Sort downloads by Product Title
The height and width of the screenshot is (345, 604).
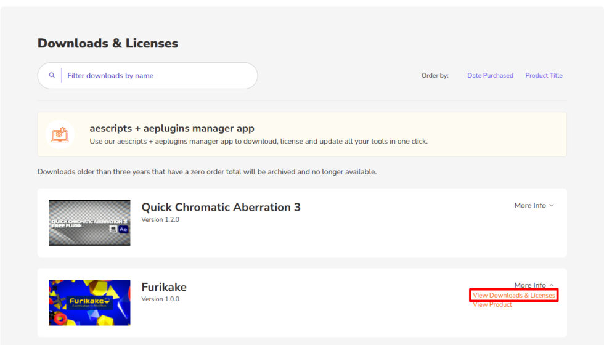(544, 75)
